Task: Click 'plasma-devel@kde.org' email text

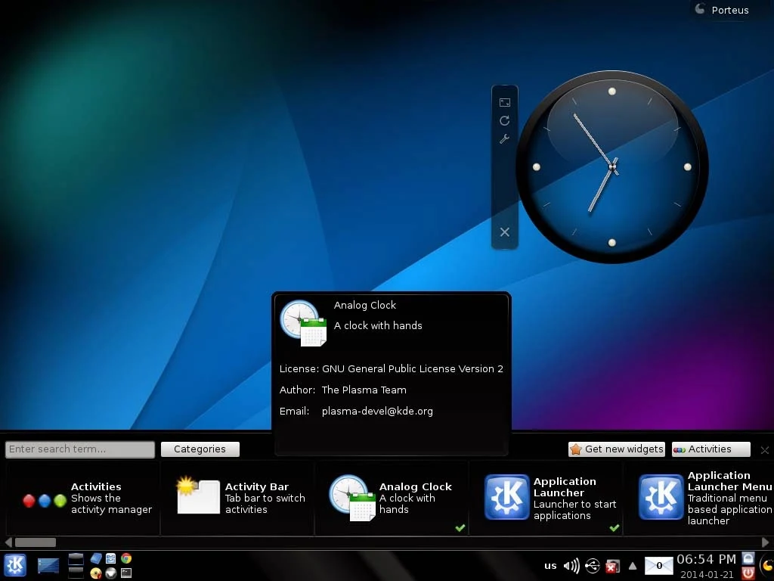Action: [x=377, y=411]
